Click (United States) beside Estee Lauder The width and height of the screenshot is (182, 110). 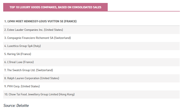point(53,30)
